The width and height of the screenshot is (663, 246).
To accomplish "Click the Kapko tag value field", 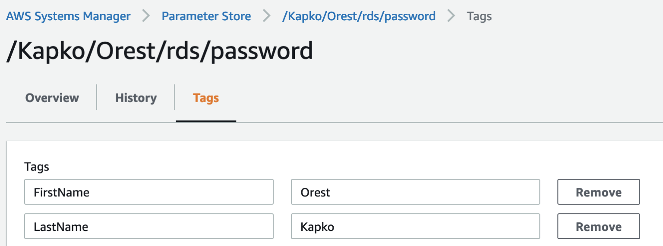I will (415, 227).
